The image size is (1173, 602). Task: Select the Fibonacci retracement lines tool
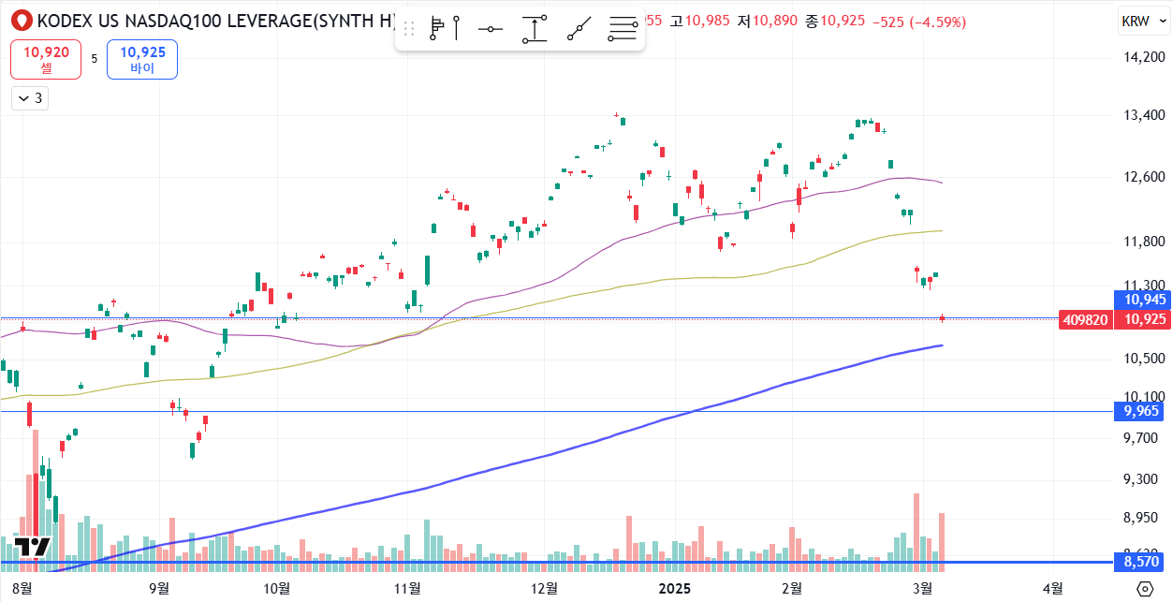coord(623,30)
